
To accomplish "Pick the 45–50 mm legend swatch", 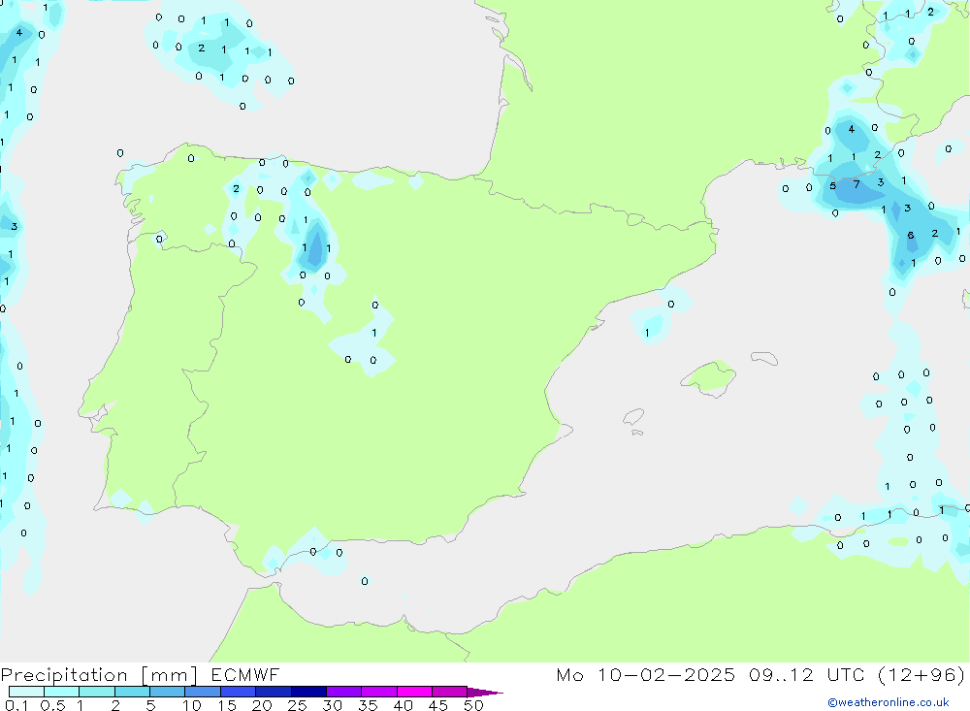I will pos(449,692).
